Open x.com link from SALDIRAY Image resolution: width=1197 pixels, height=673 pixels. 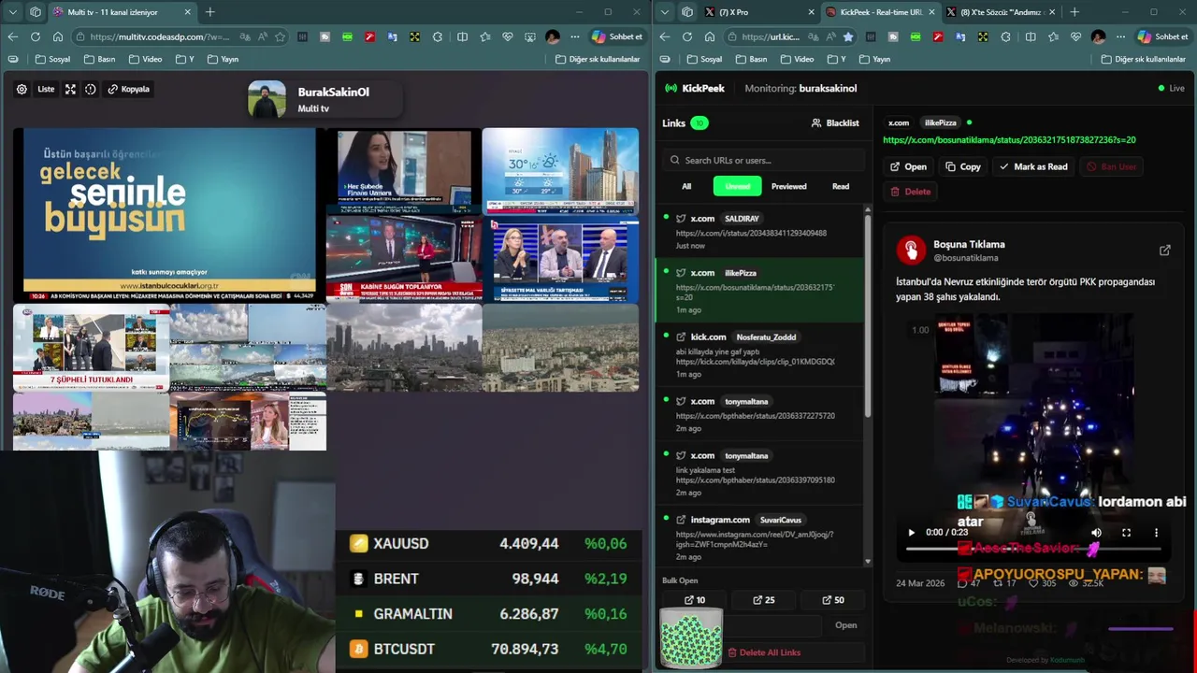pyautogui.click(x=760, y=231)
